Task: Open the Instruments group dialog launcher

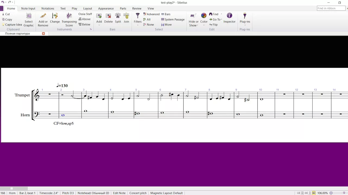Action: [91, 29]
